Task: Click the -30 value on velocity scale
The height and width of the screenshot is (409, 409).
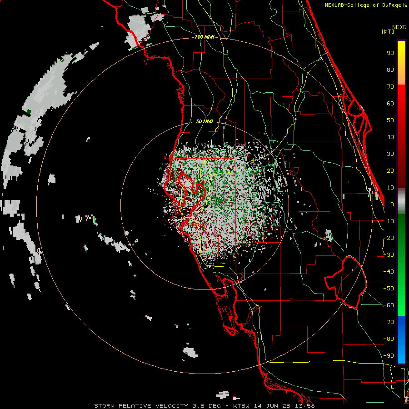Action: 389,255
